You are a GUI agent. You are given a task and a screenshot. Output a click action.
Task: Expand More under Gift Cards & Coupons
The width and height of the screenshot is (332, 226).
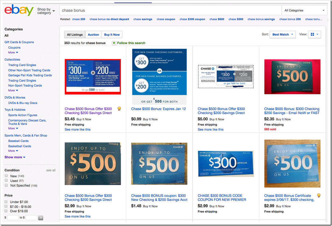pos(13,52)
